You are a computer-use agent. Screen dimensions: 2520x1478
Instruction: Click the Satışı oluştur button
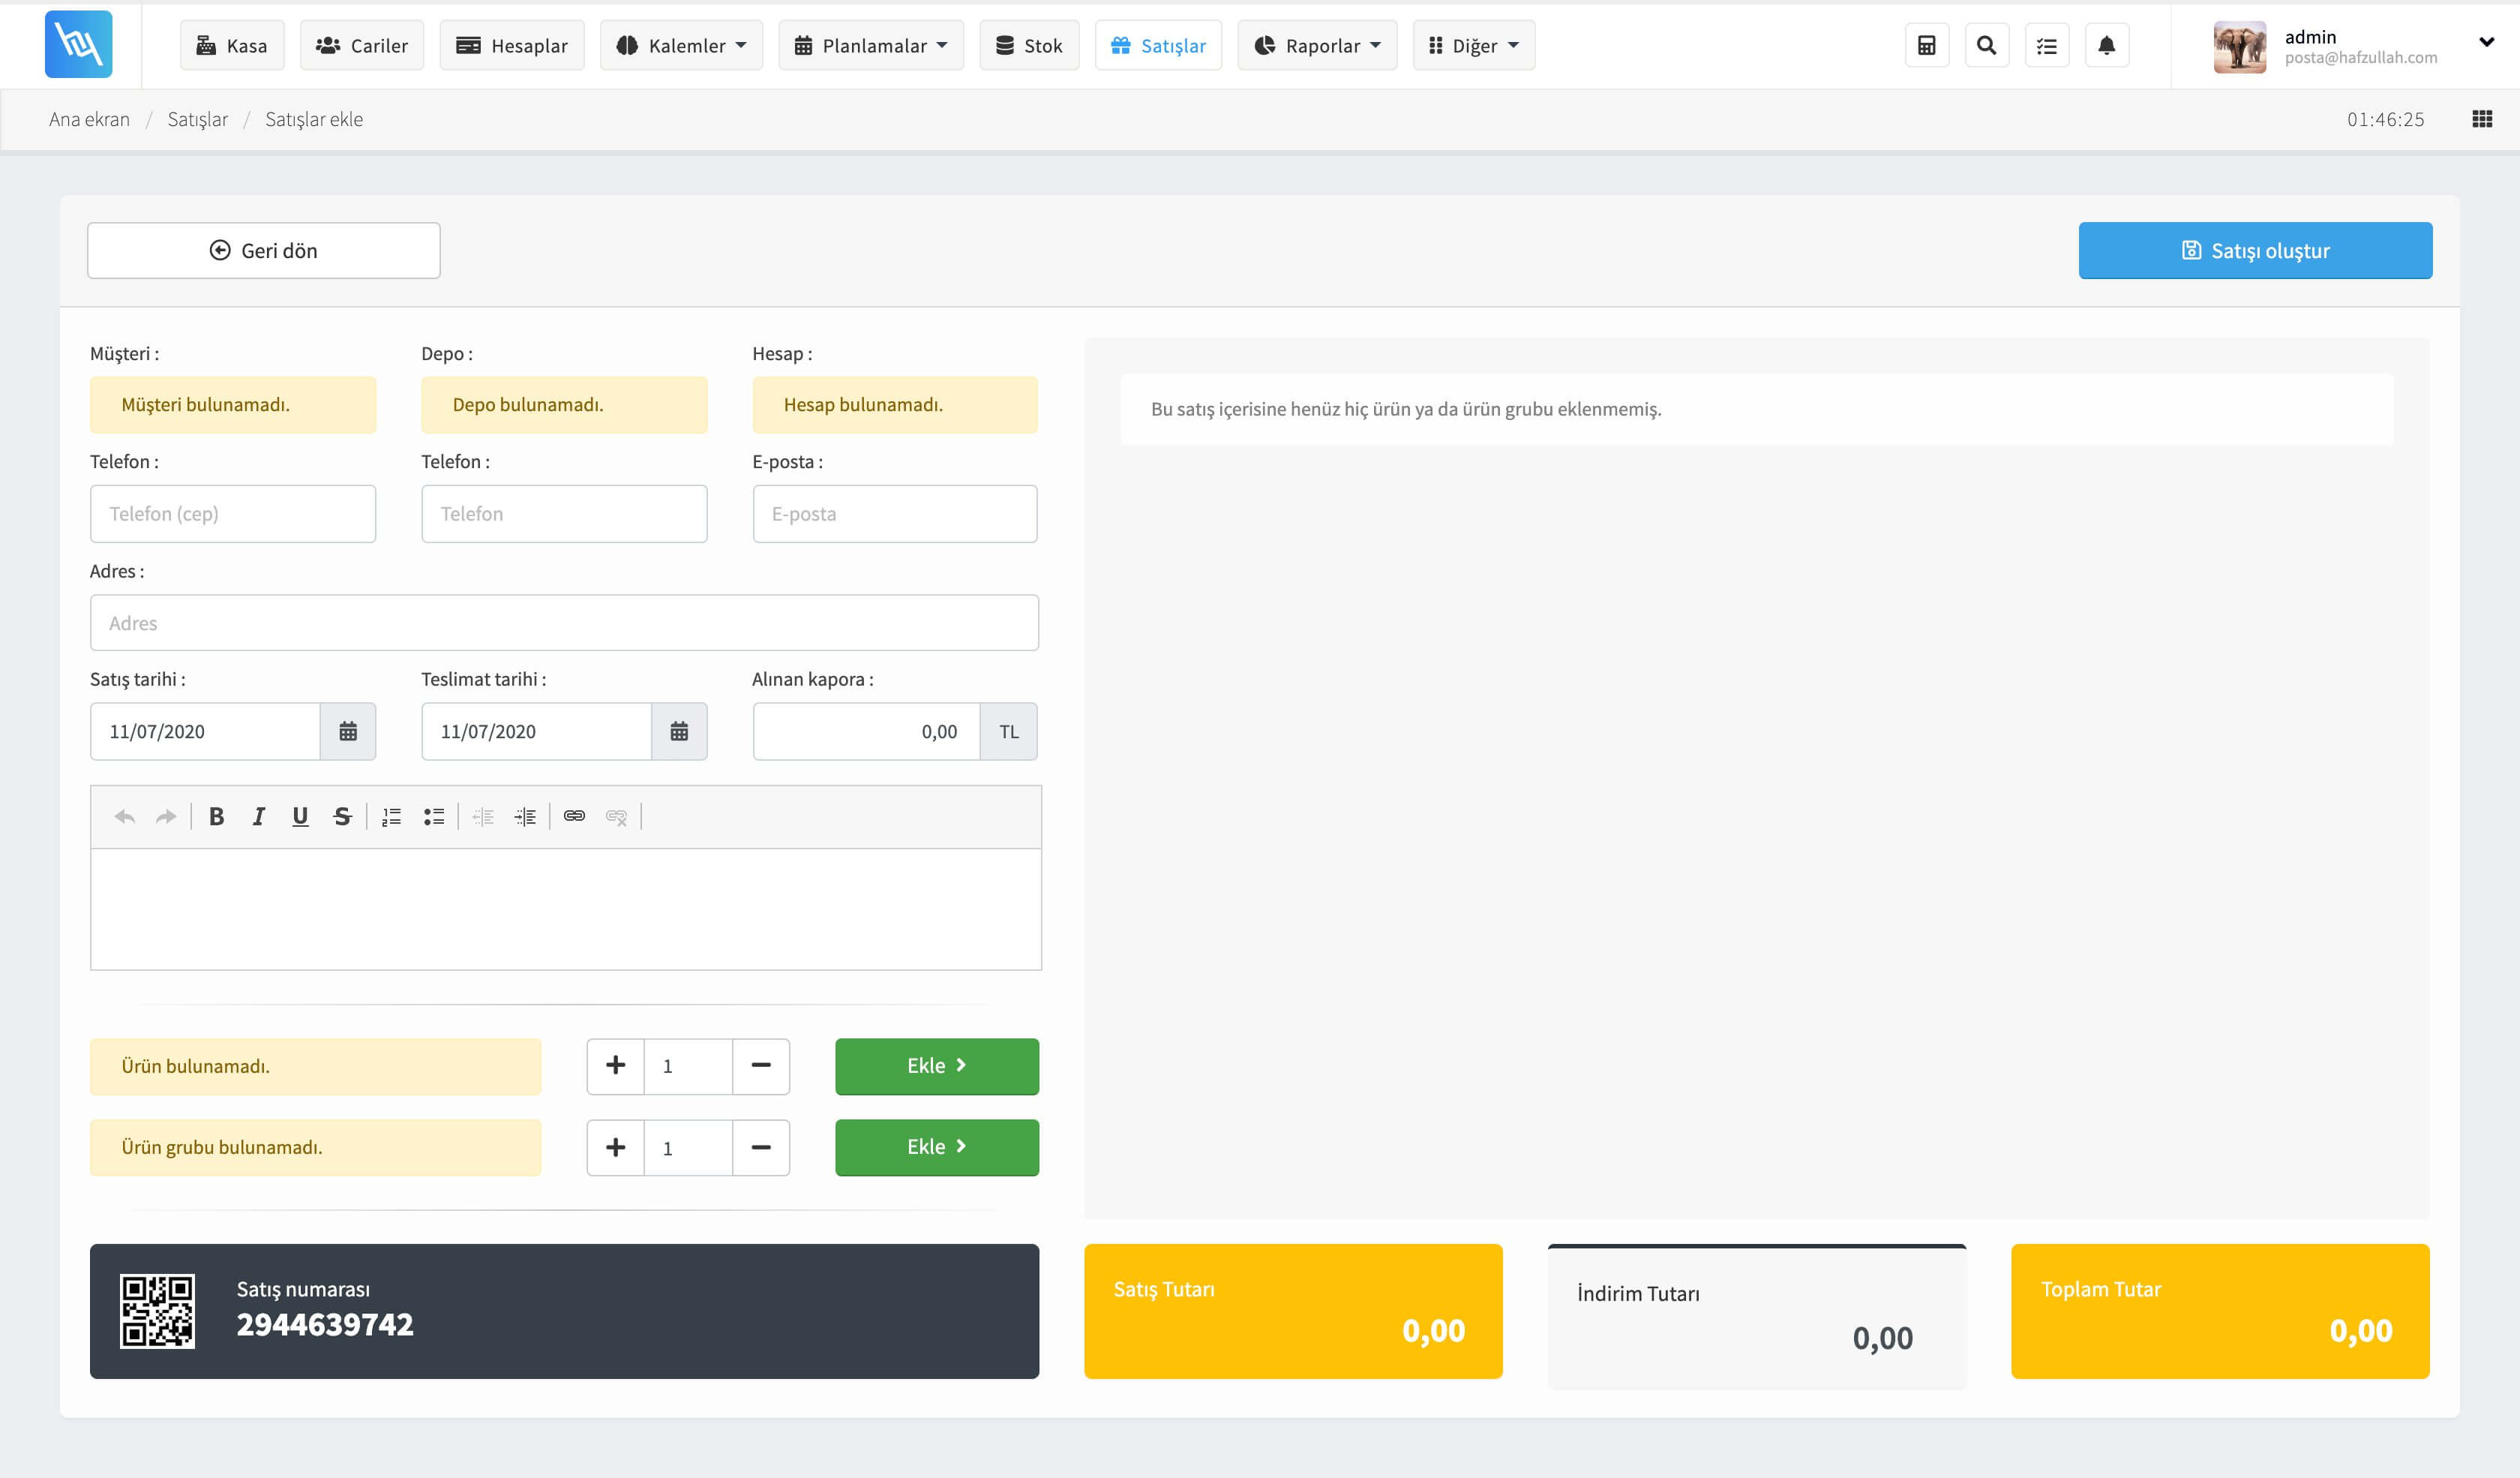pyautogui.click(x=2255, y=250)
